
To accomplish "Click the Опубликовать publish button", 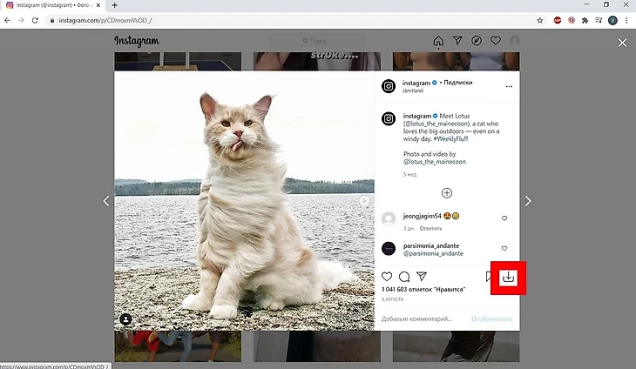I will point(491,319).
